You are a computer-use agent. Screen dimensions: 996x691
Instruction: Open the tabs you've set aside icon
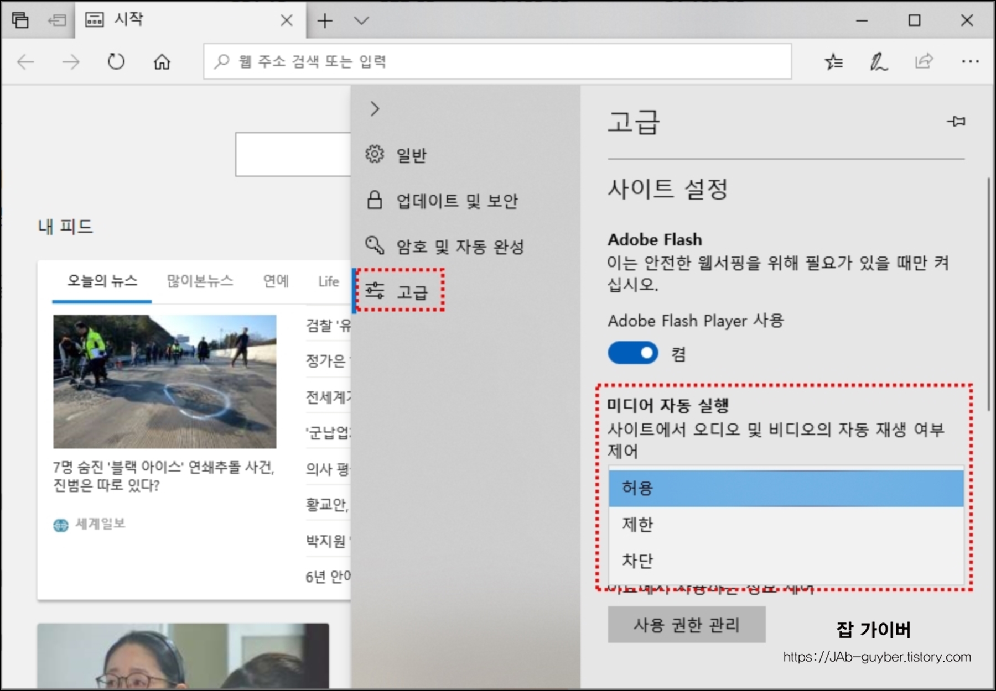[20, 20]
